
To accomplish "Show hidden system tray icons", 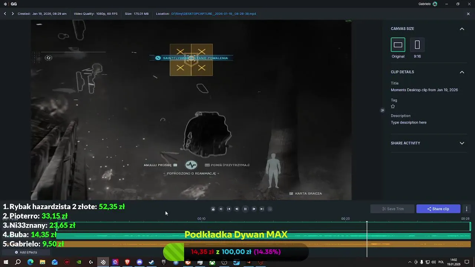I will [410, 262].
